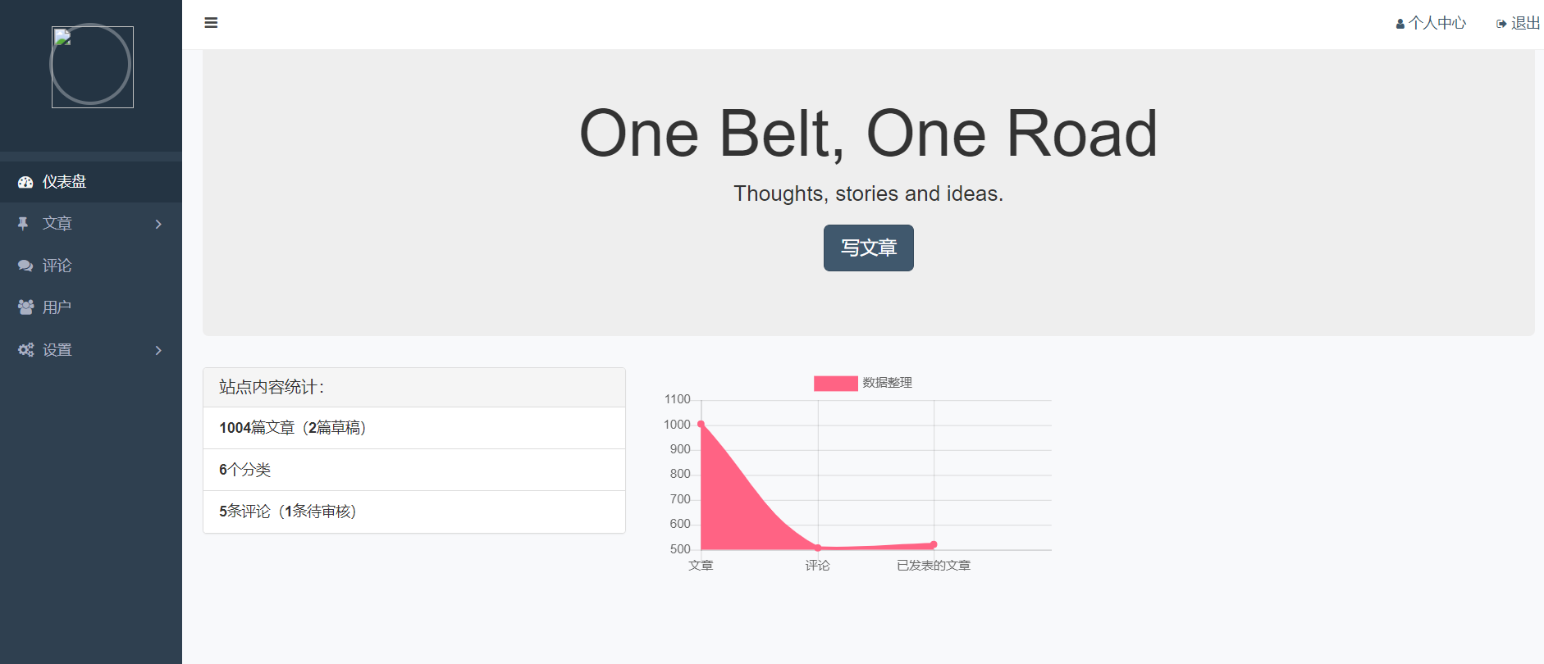Click the 退出 logout link
1544x664 pixels.
pyautogui.click(x=1525, y=23)
